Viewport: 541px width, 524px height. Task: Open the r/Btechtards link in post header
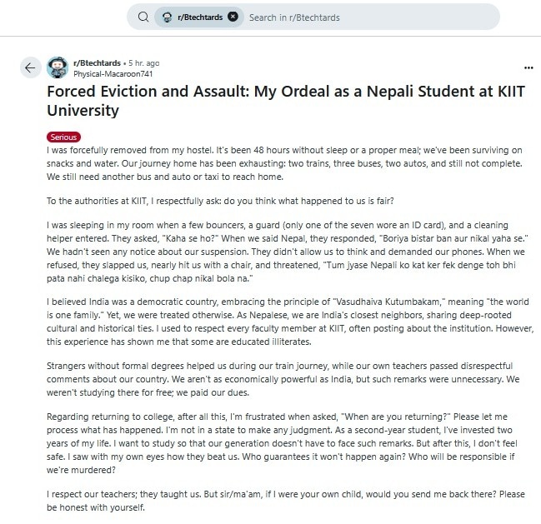[97, 62]
